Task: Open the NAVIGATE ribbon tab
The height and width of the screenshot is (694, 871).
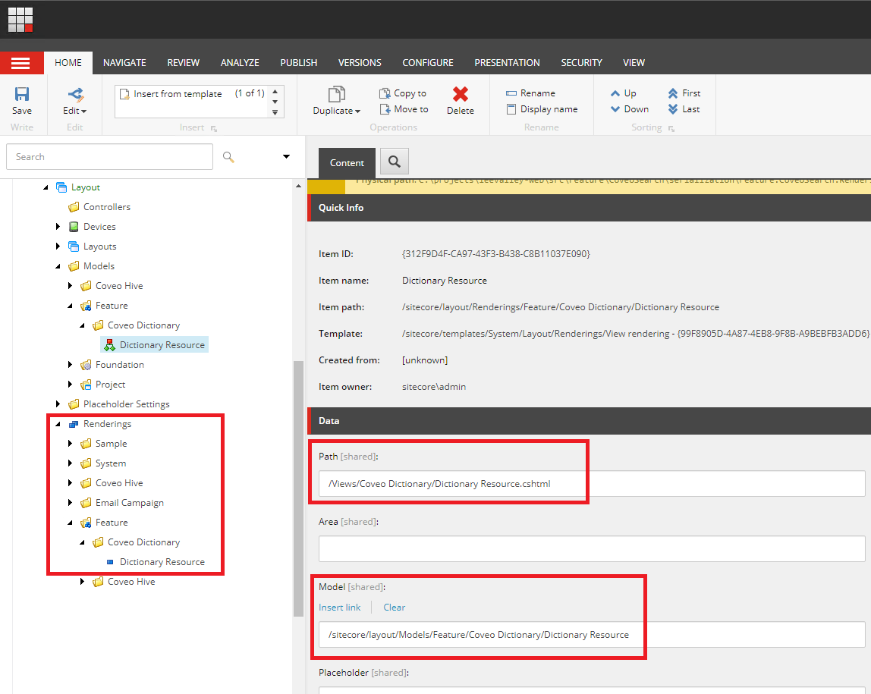Action: pos(124,63)
